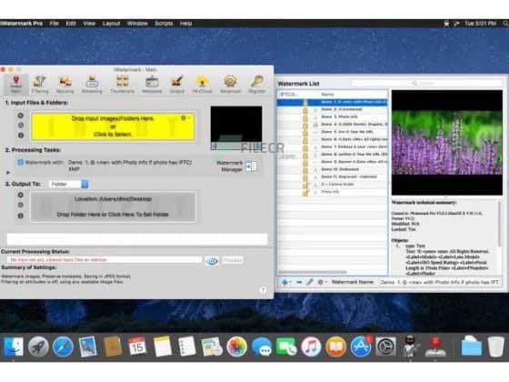Select the Demo 1 row in Watermark List
Viewport: 509px width, 382px height.
pyautogui.click(x=332, y=102)
